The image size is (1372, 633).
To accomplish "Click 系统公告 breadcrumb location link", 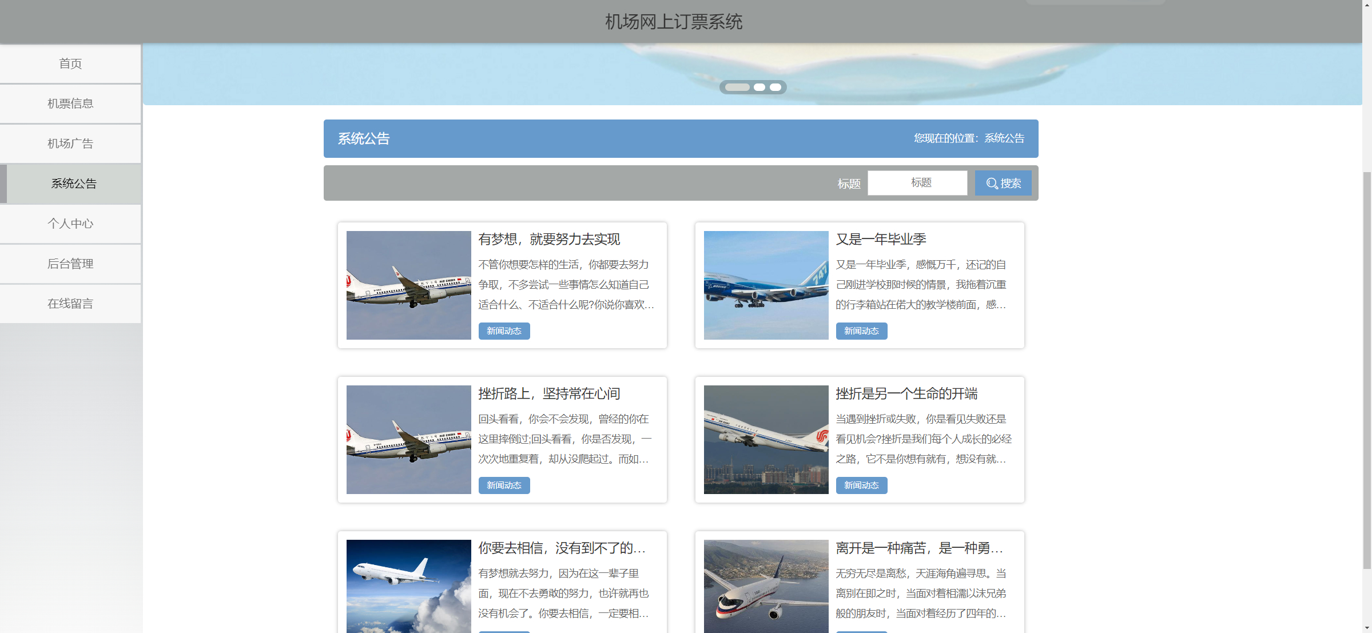I will [1004, 138].
